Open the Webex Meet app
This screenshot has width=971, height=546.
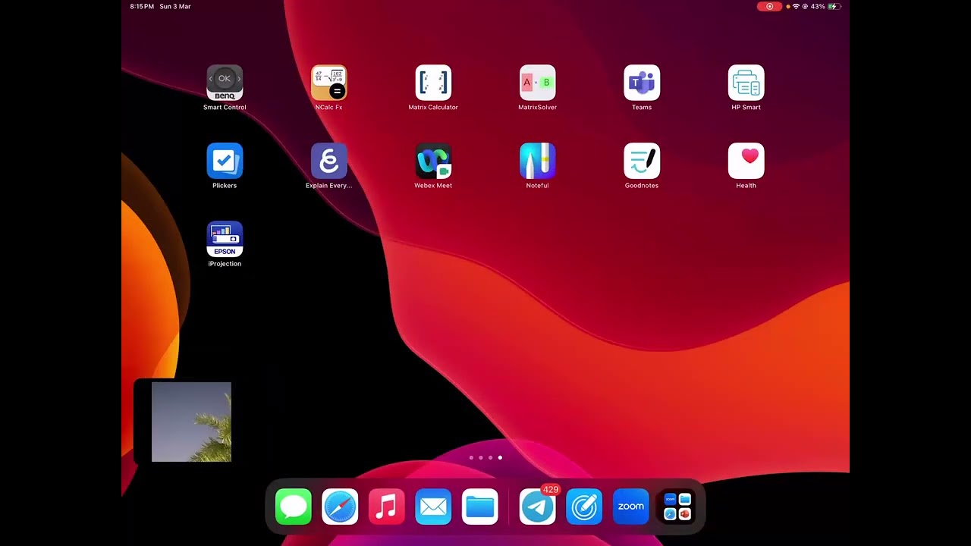433,161
